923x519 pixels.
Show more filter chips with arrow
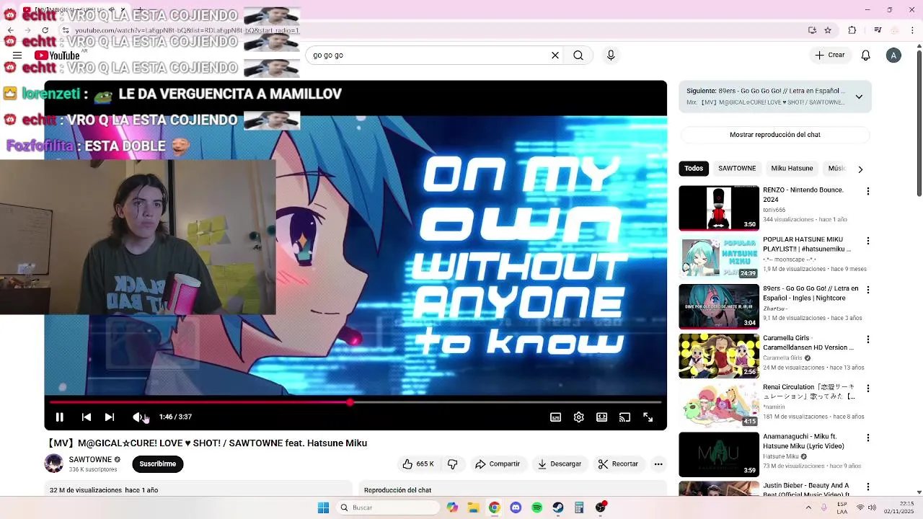860,169
